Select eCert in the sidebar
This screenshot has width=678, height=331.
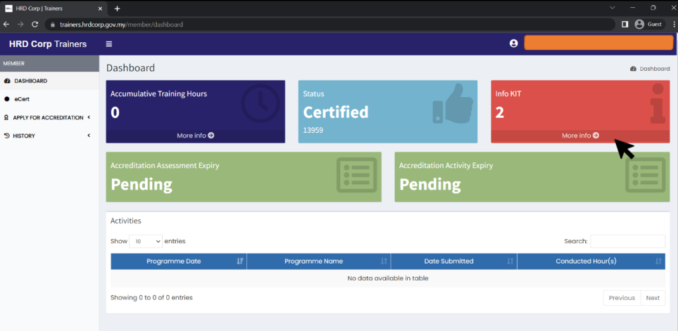click(x=22, y=99)
